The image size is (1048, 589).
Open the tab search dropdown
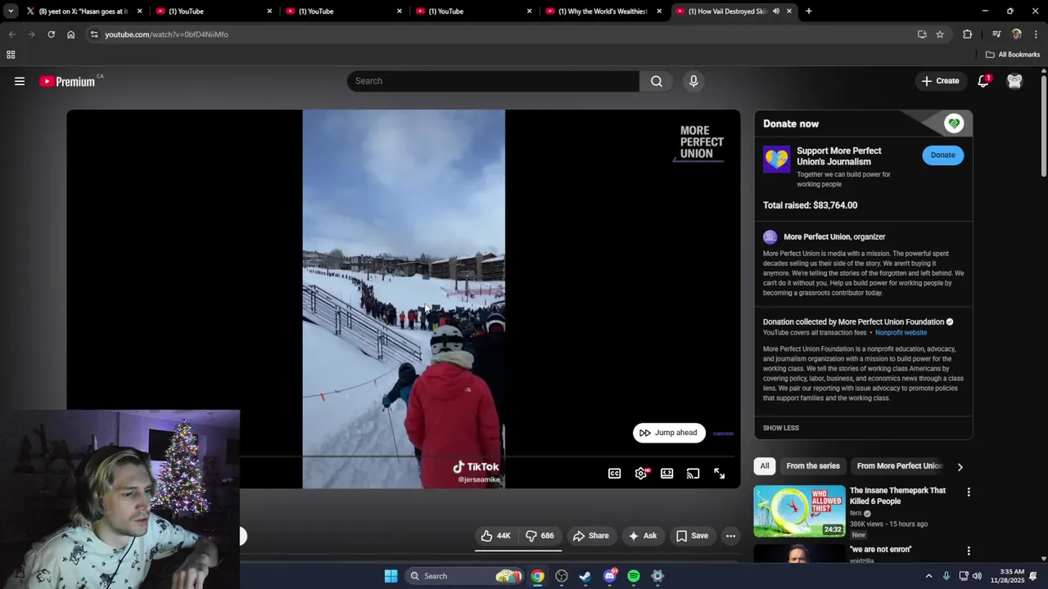[11, 11]
